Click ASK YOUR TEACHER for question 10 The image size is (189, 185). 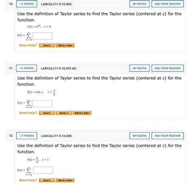coord(167,4)
